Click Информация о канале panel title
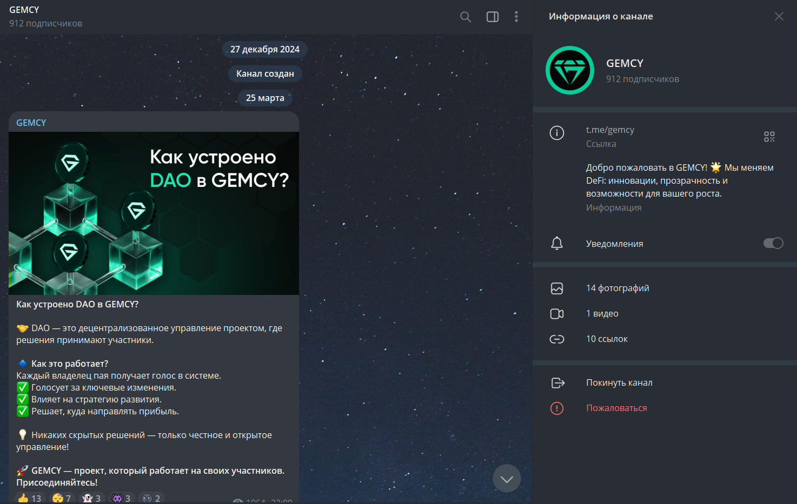Screen dimensions: 797x504 click(x=601, y=16)
